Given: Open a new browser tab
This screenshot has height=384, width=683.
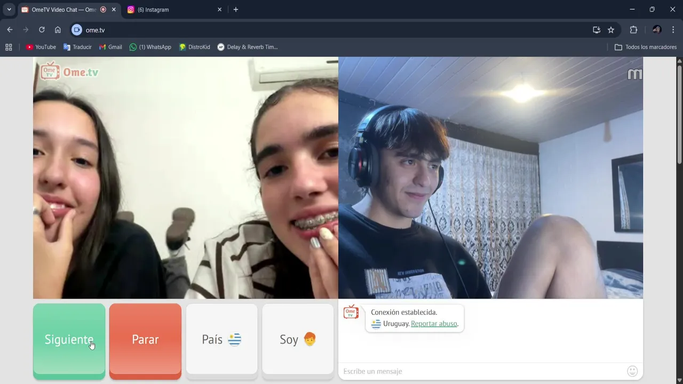Looking at the screenshot, I should [236, 10].
